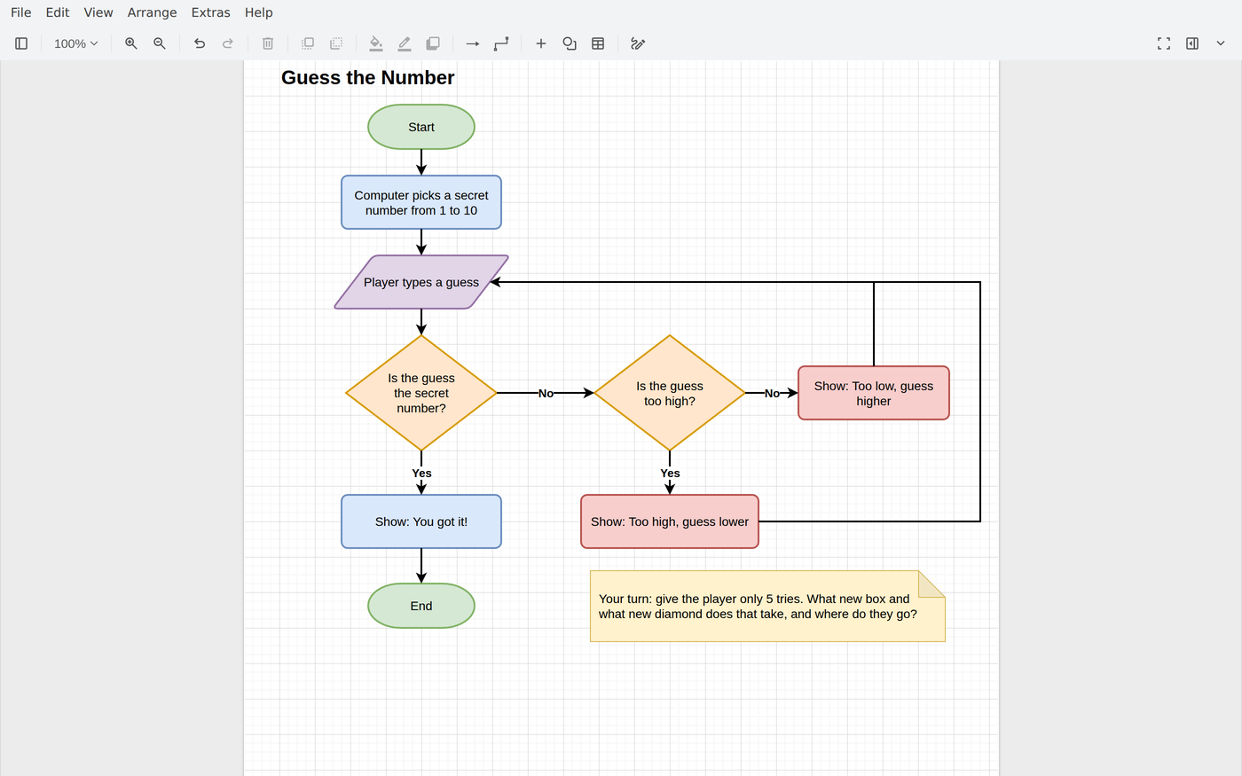Select the 'Player types a guess' parallelogram
Screen dimensions: 1242x776
[x=421, y=282]
